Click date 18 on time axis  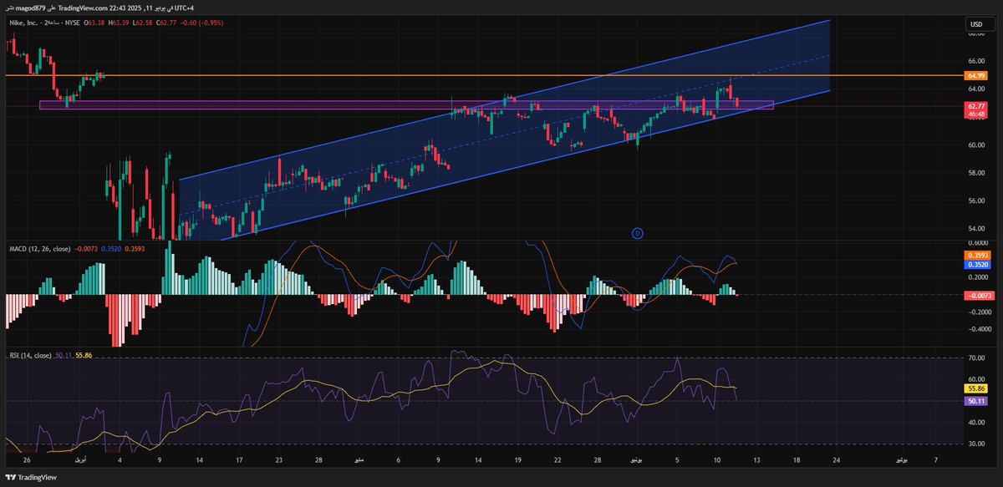coord(796,459)
